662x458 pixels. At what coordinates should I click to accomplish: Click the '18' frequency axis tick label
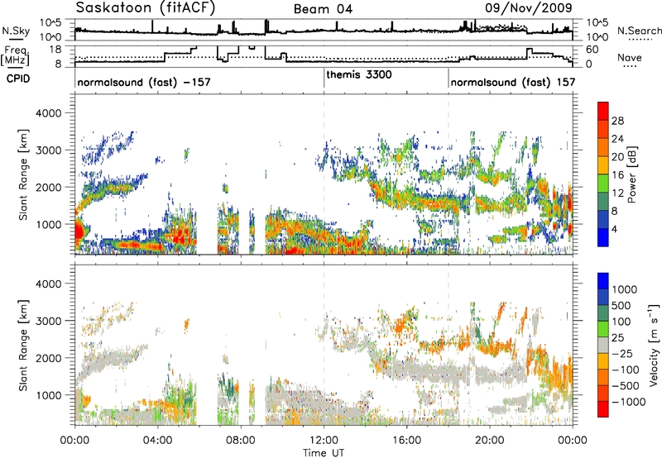55,50
